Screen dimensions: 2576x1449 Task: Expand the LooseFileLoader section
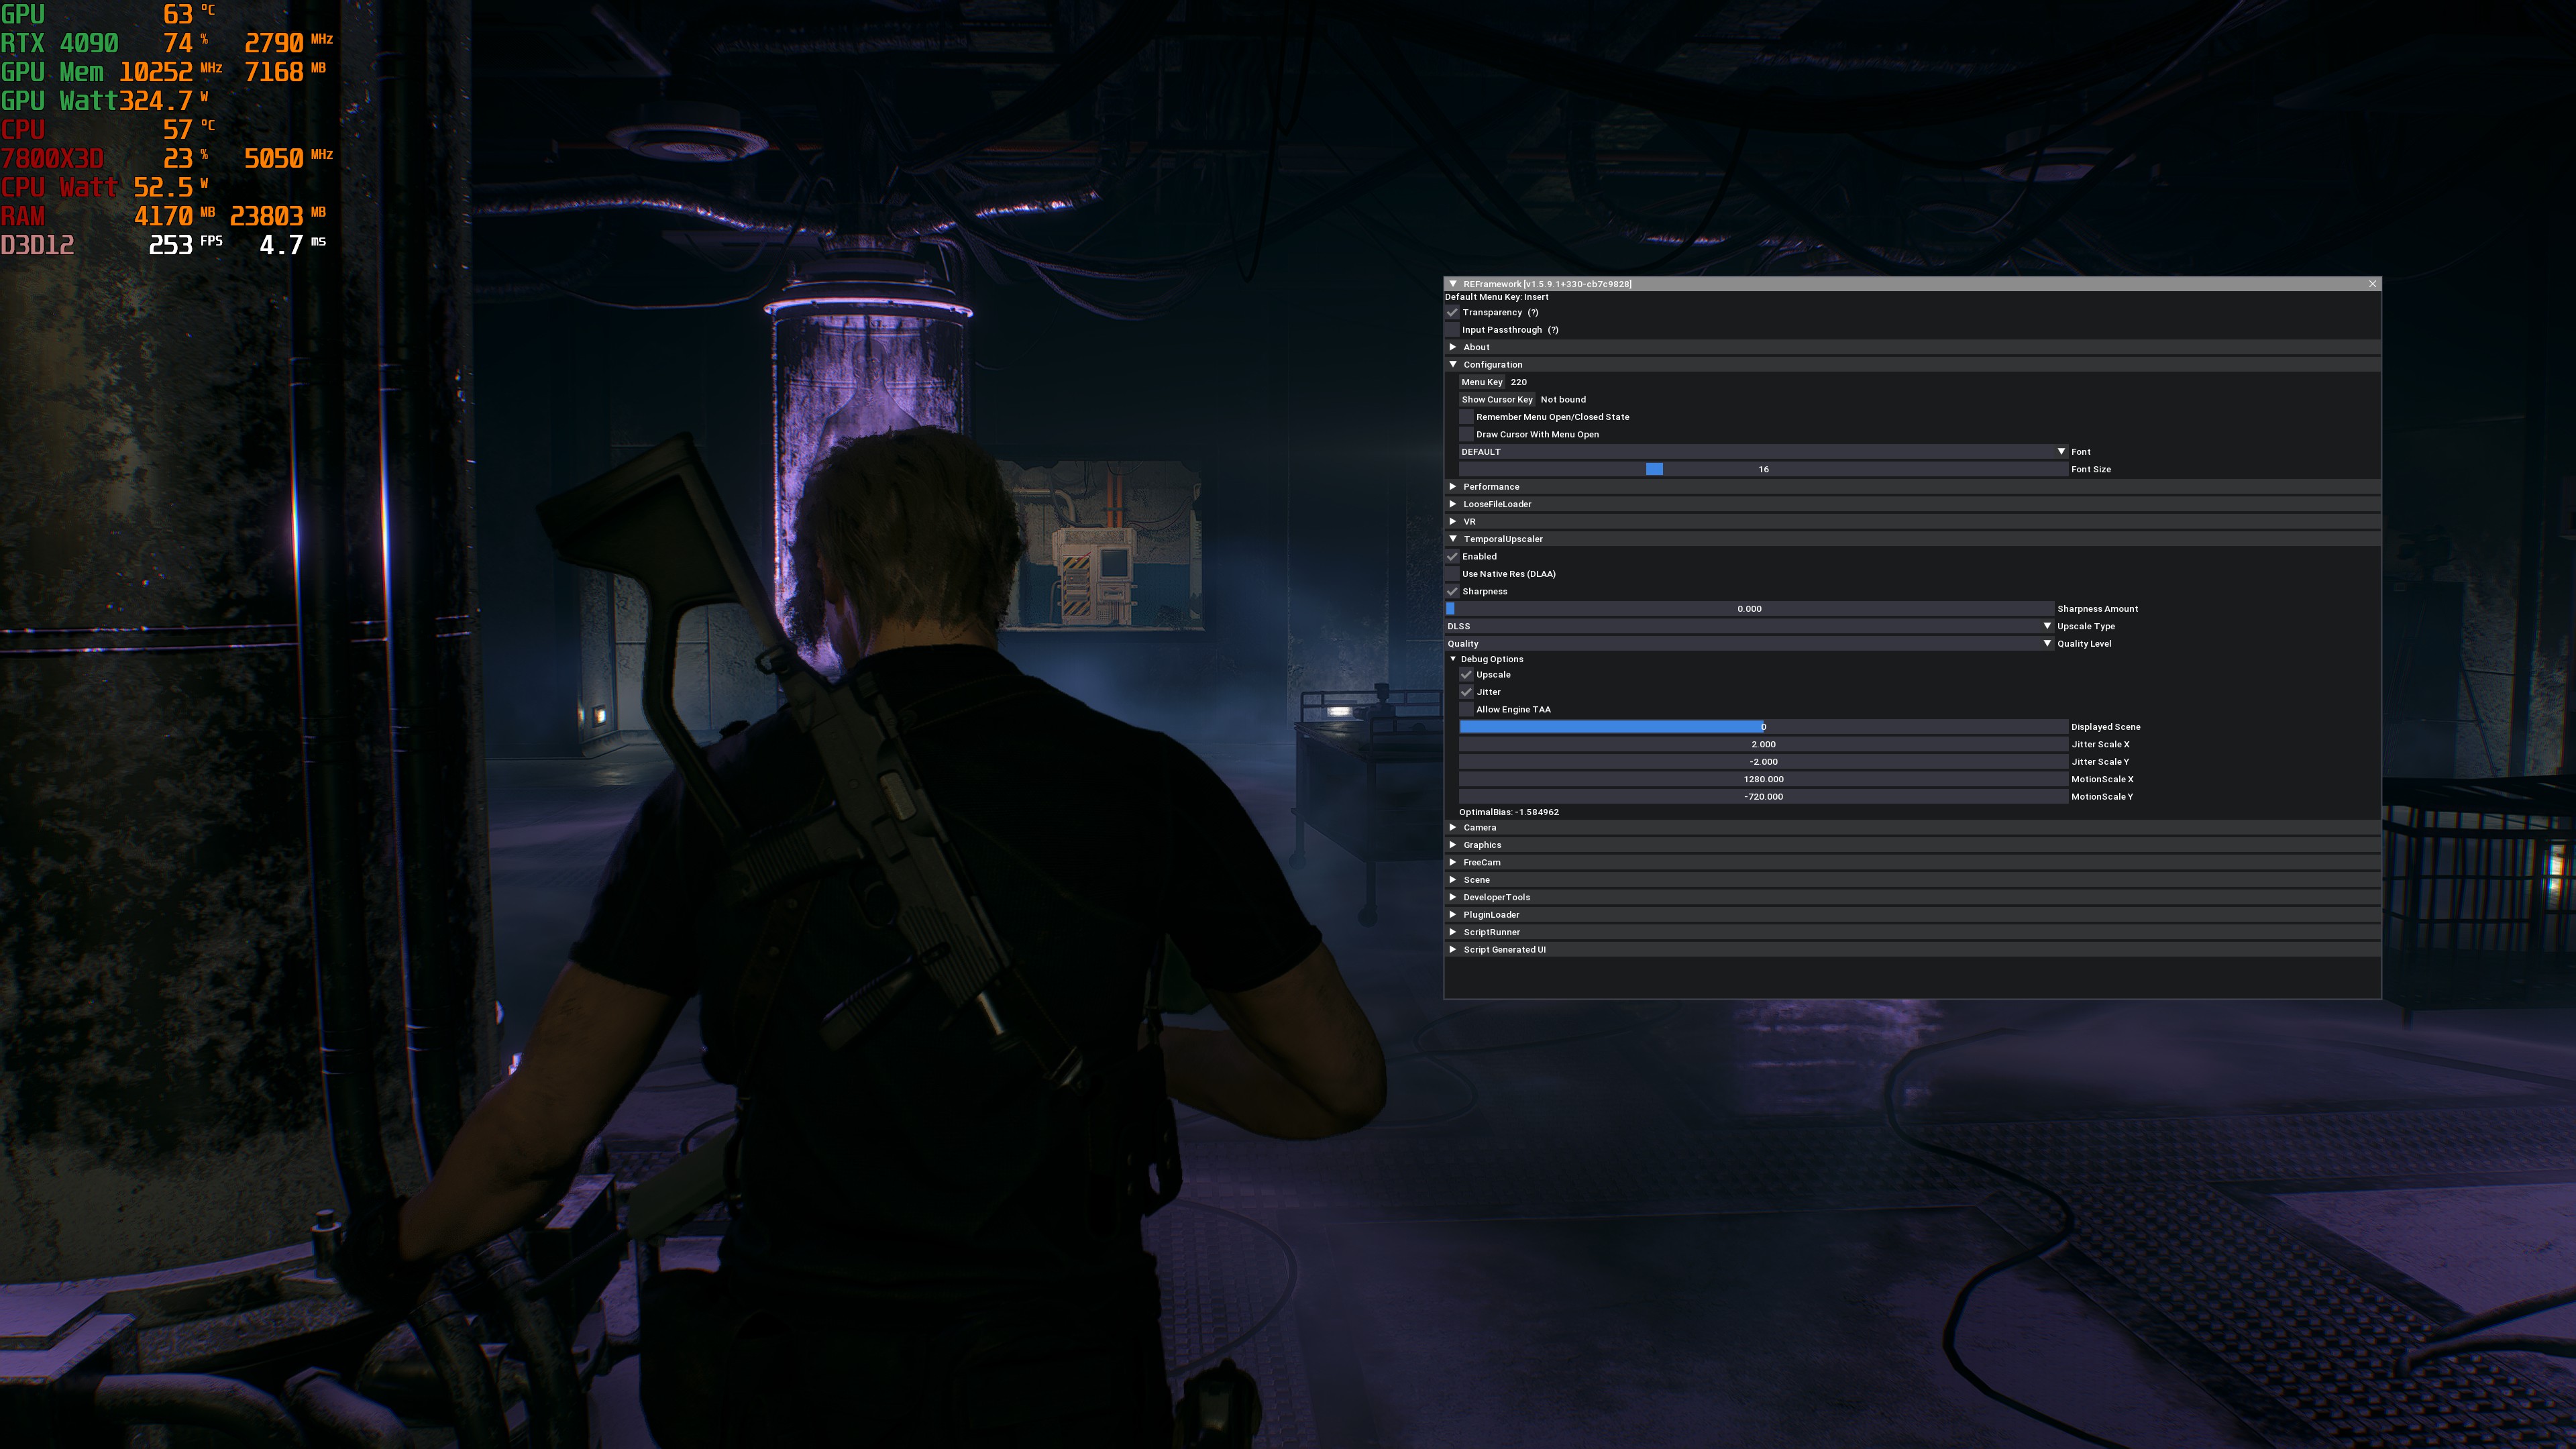(x=1912, y=504)
